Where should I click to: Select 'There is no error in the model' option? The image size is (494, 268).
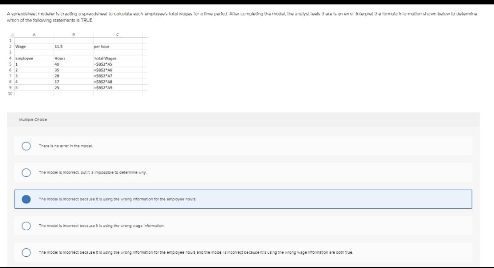pos(26,146)
